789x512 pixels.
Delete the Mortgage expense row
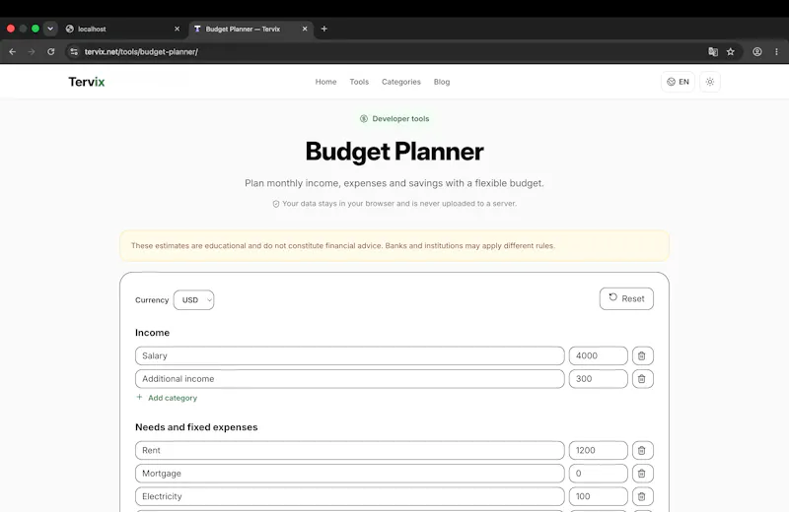pyautogui.click(x=643, y=474)
